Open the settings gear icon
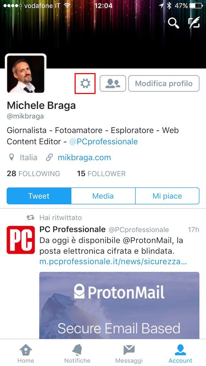 (x=85, y=83)
